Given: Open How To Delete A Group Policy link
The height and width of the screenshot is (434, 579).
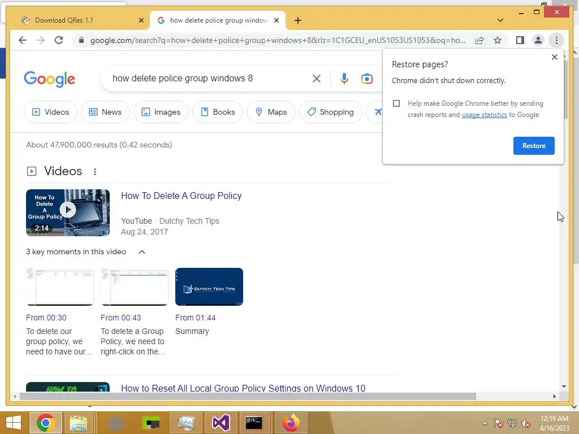Looking at the screenshot, I should click(182, 196).
